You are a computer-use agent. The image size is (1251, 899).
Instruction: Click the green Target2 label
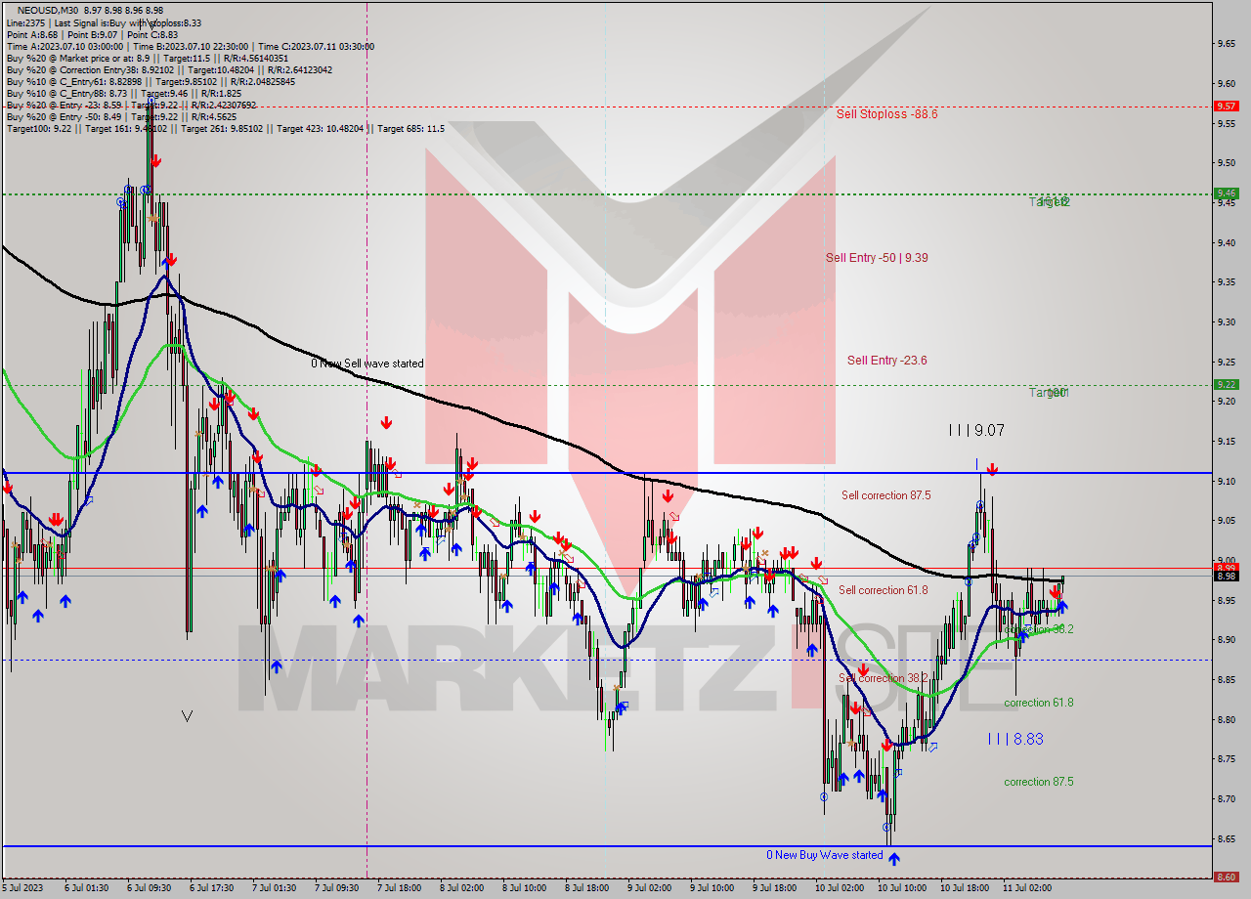[1050, 201]
